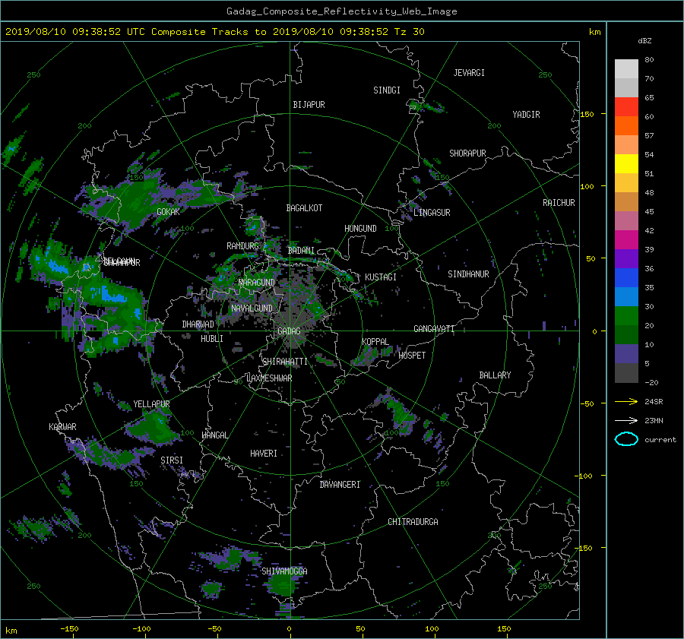Image resolution: width=684 pixels, height=639 pixels.
Task: Click the LAXMESHWAR city label
Action: pyautogui.click(x=269, y=378)
